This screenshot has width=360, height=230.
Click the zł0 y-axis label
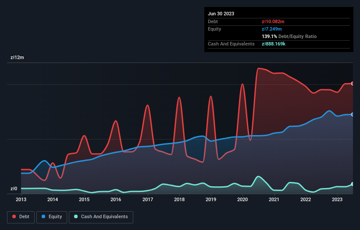coord(14,188)
